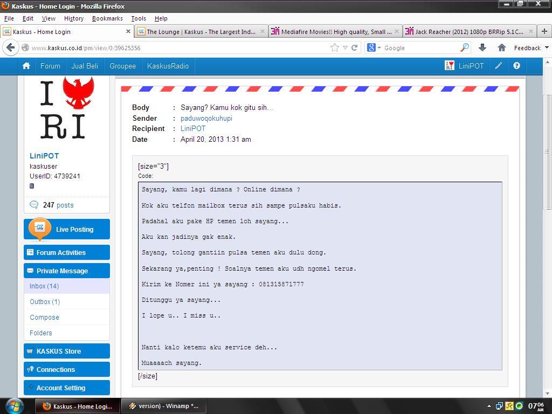Screen dimensions: 552x414
Task: Go to Groupee in the navbar
Action: click(x=122, y=66)
